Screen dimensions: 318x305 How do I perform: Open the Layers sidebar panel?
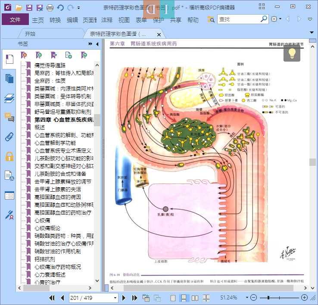[x=9, y=98]
